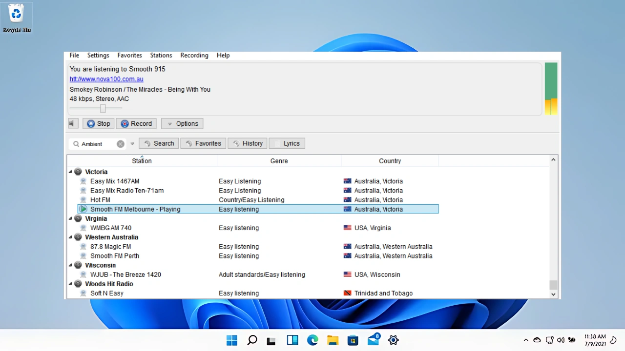Open File Explorer from the taskbar
This screenshot has width=625, height=351.
333,340
